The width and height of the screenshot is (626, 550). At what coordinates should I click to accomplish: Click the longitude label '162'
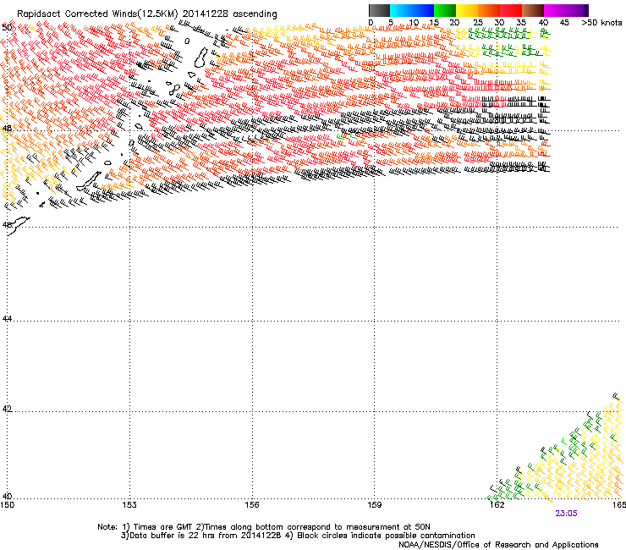497,505
